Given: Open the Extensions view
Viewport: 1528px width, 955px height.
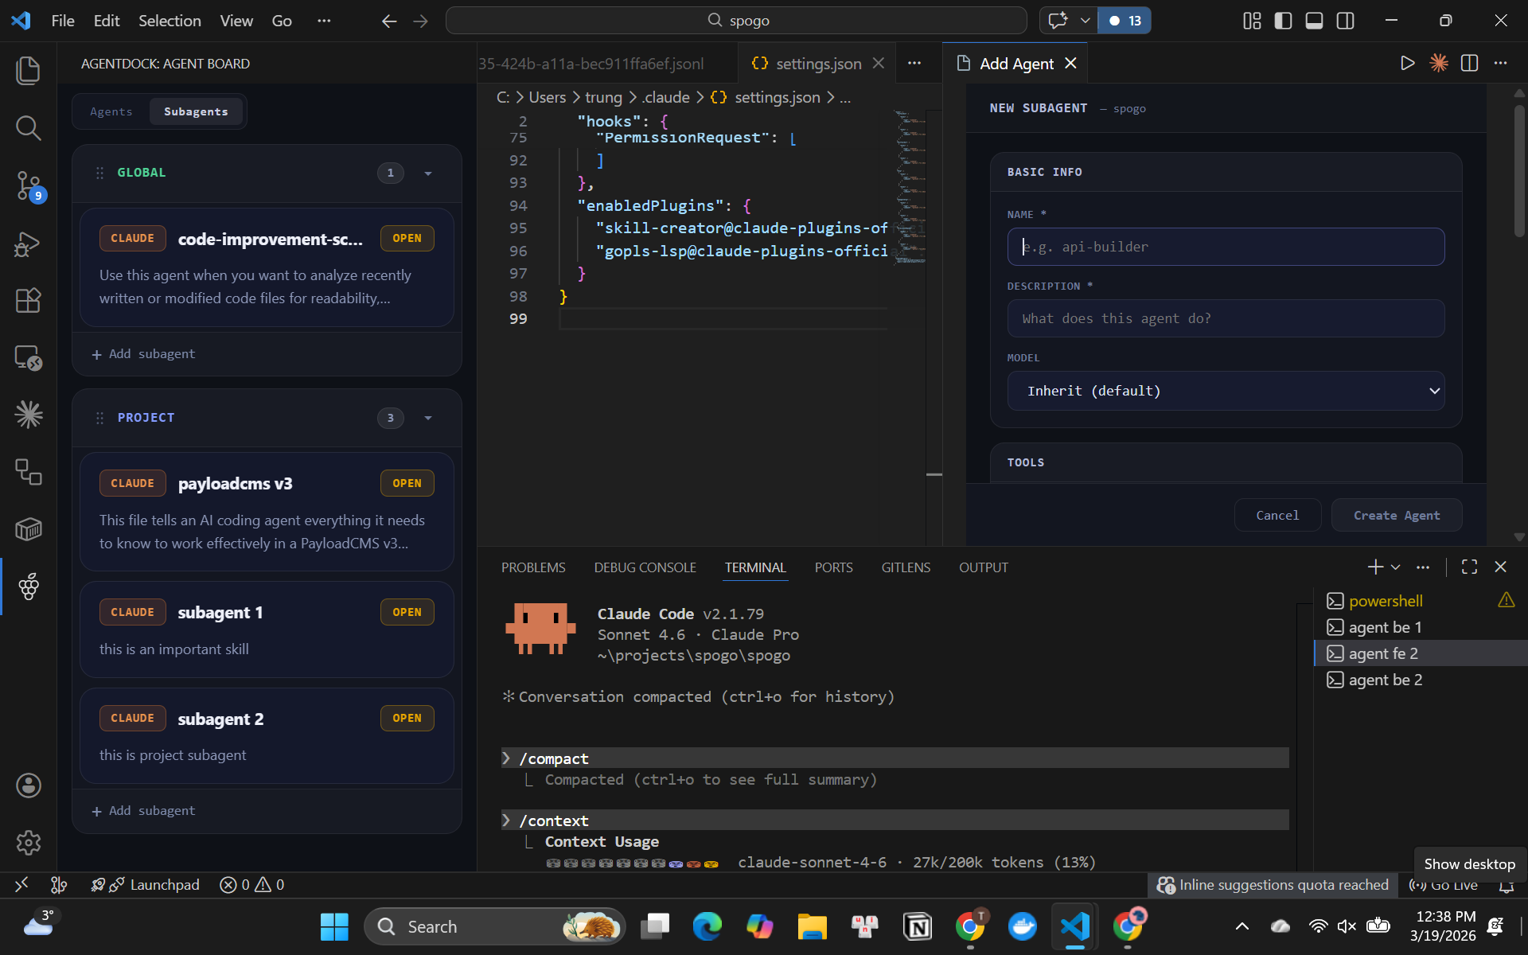Looking at the screenshot, I should pos(29,300).
